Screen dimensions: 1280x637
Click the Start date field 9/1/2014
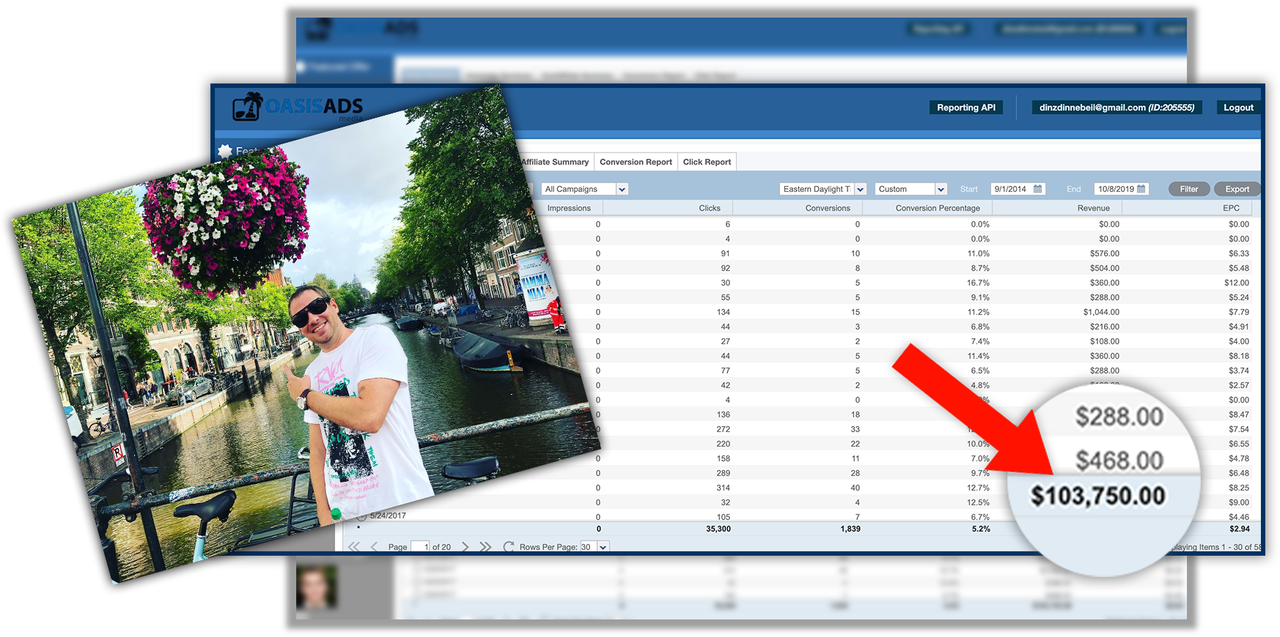click(x=1018, y=189)
